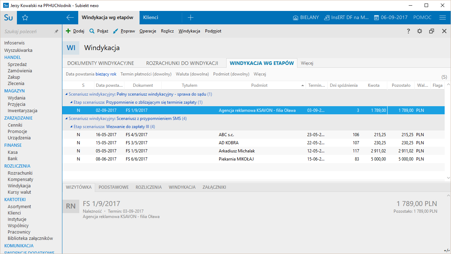
Task: Open module settings gear icon
Action: (x=420, y=31)
